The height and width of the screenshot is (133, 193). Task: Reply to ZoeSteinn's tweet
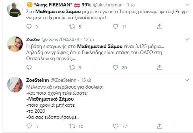(29, 126)
